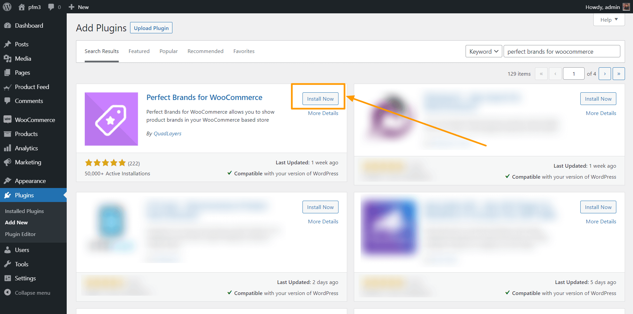
Task: Open Perfect Brands for WooCommerce title link
Action: (204, 97)
